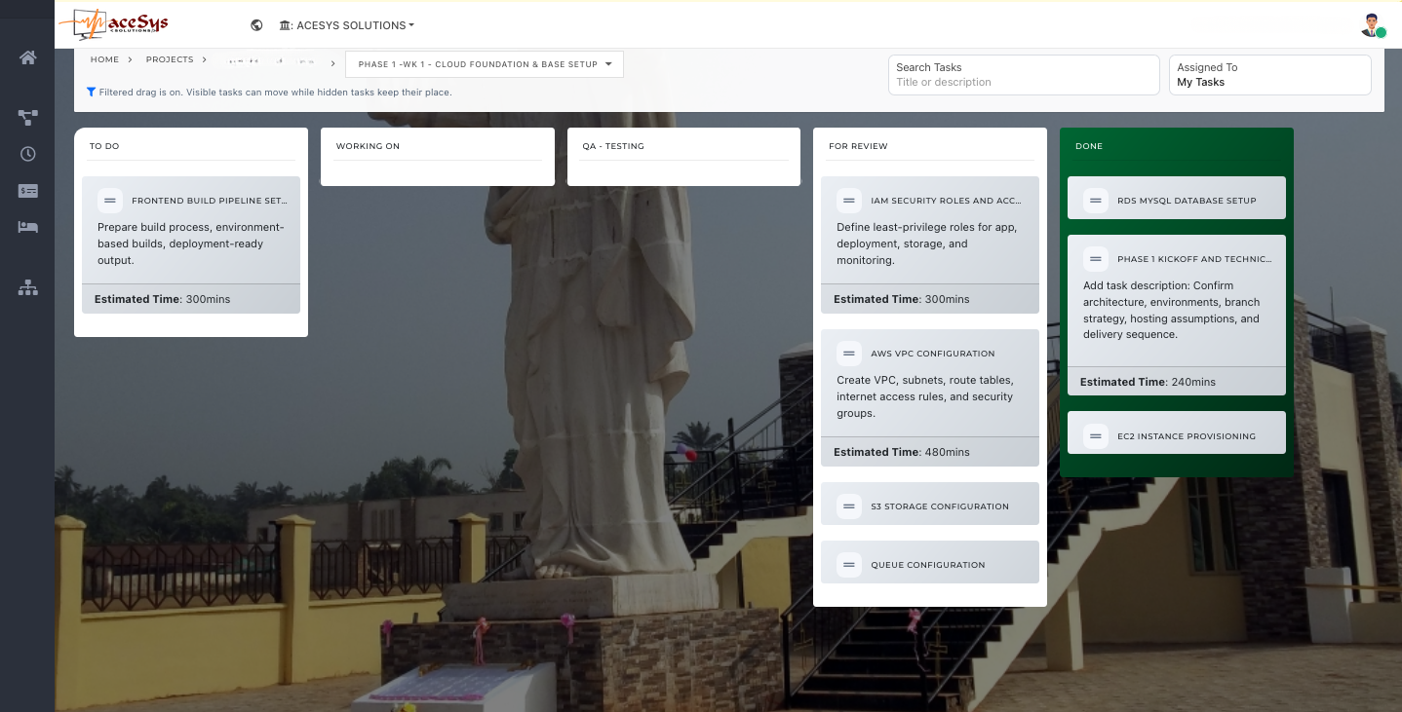This screenshot has width=1402, height=712.
Task: Click the invoice/payments icon in the sidebar
Action: [27, 190]
